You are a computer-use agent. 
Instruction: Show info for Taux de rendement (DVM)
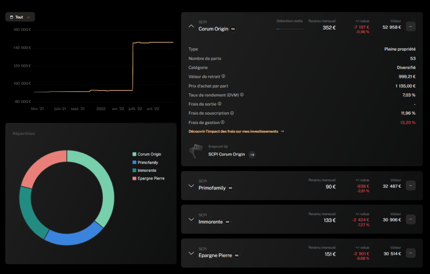coord(241,95)
